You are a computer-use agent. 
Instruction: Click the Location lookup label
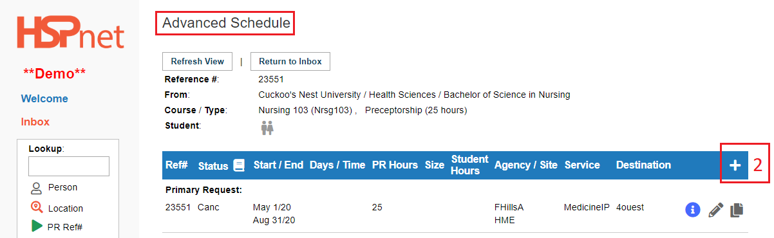click(65, 208)
